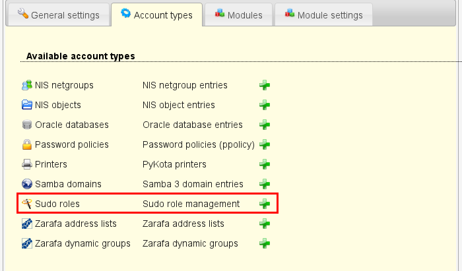
Task: Click the Oracle databases icon
Action: 26,125
